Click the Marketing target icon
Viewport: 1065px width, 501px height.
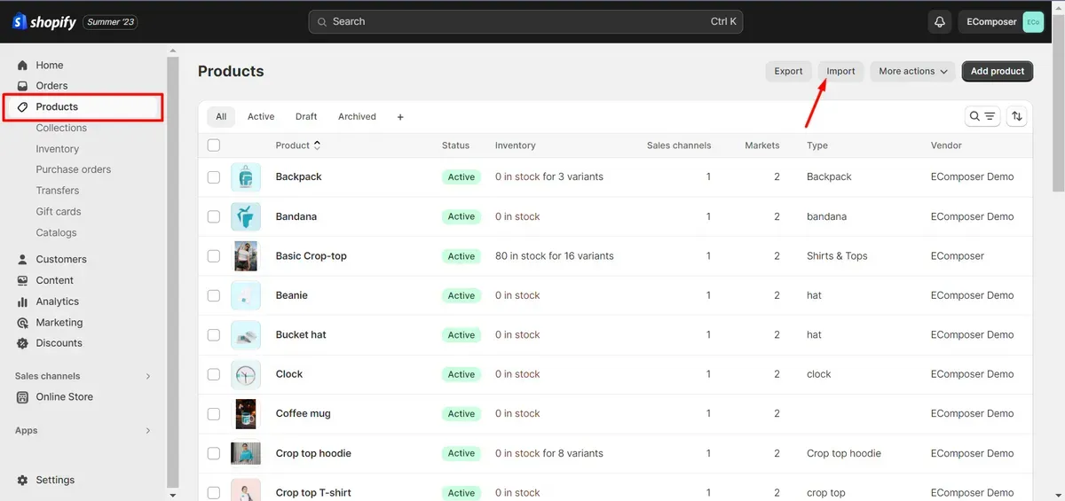click(x=23, y=323)
